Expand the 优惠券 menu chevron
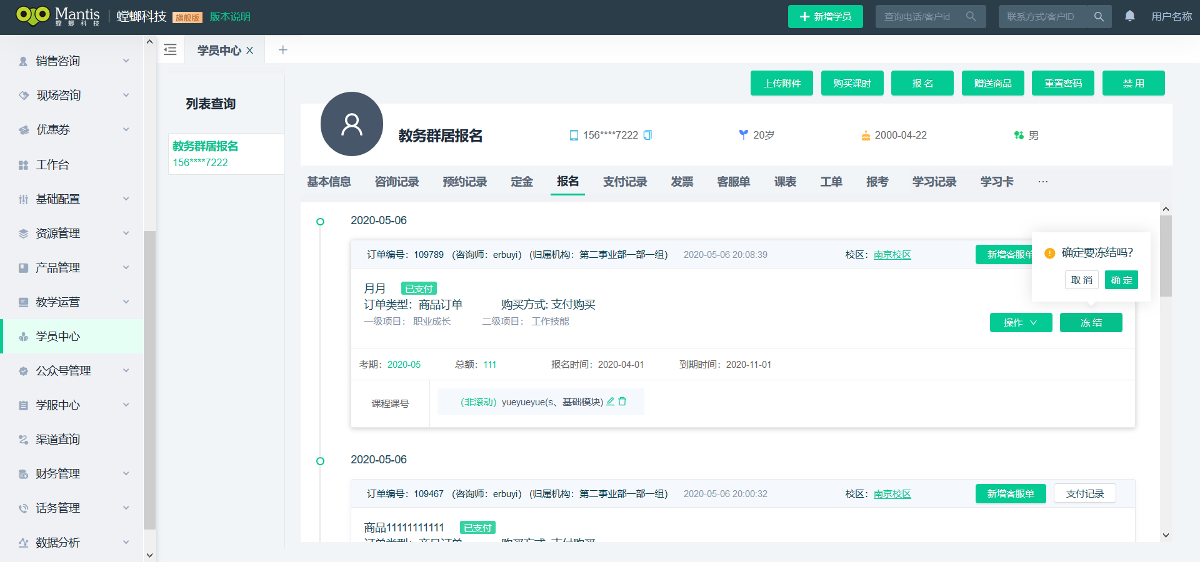The width and height of the screenshot is (1200, 562). (126, 130)
